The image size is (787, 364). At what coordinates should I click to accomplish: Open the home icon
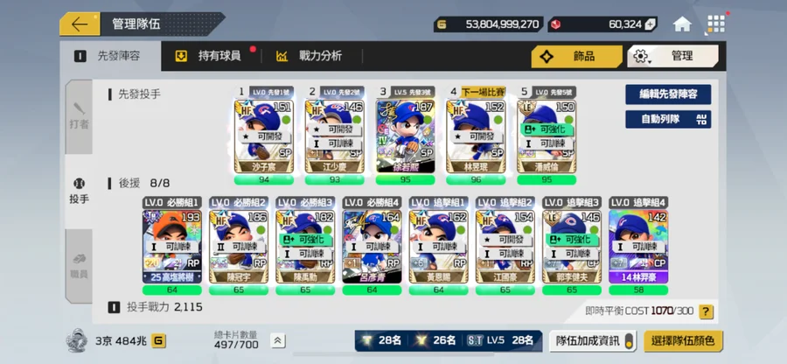click(x=682, y=24)
